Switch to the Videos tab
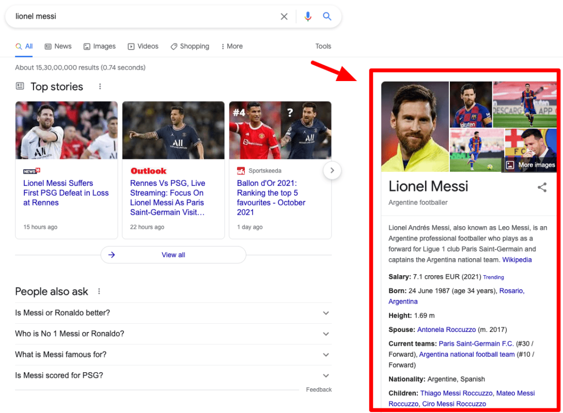Viewport: 563px width, 413px height. pos(143,46)
